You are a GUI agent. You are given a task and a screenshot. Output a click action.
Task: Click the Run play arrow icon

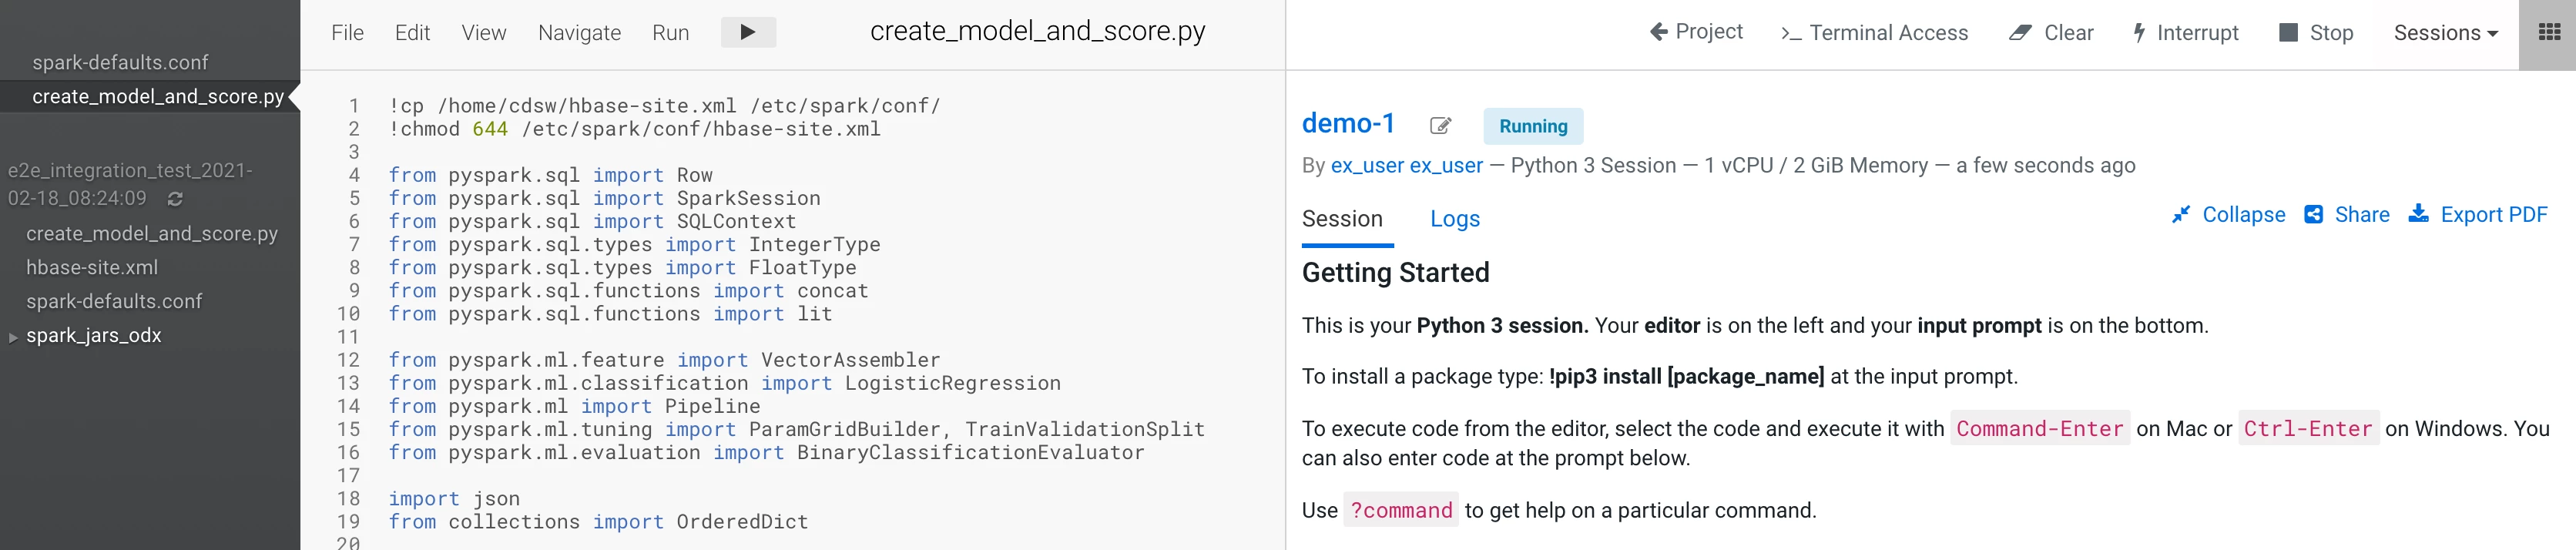click(748, 32)
